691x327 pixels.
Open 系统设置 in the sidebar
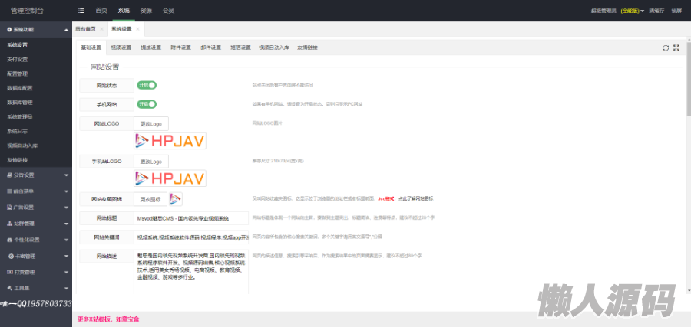pos(36,45)
